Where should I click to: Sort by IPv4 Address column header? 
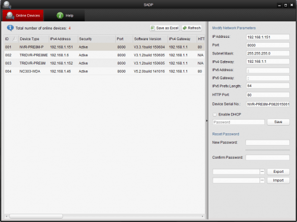[x=64, y=39]
